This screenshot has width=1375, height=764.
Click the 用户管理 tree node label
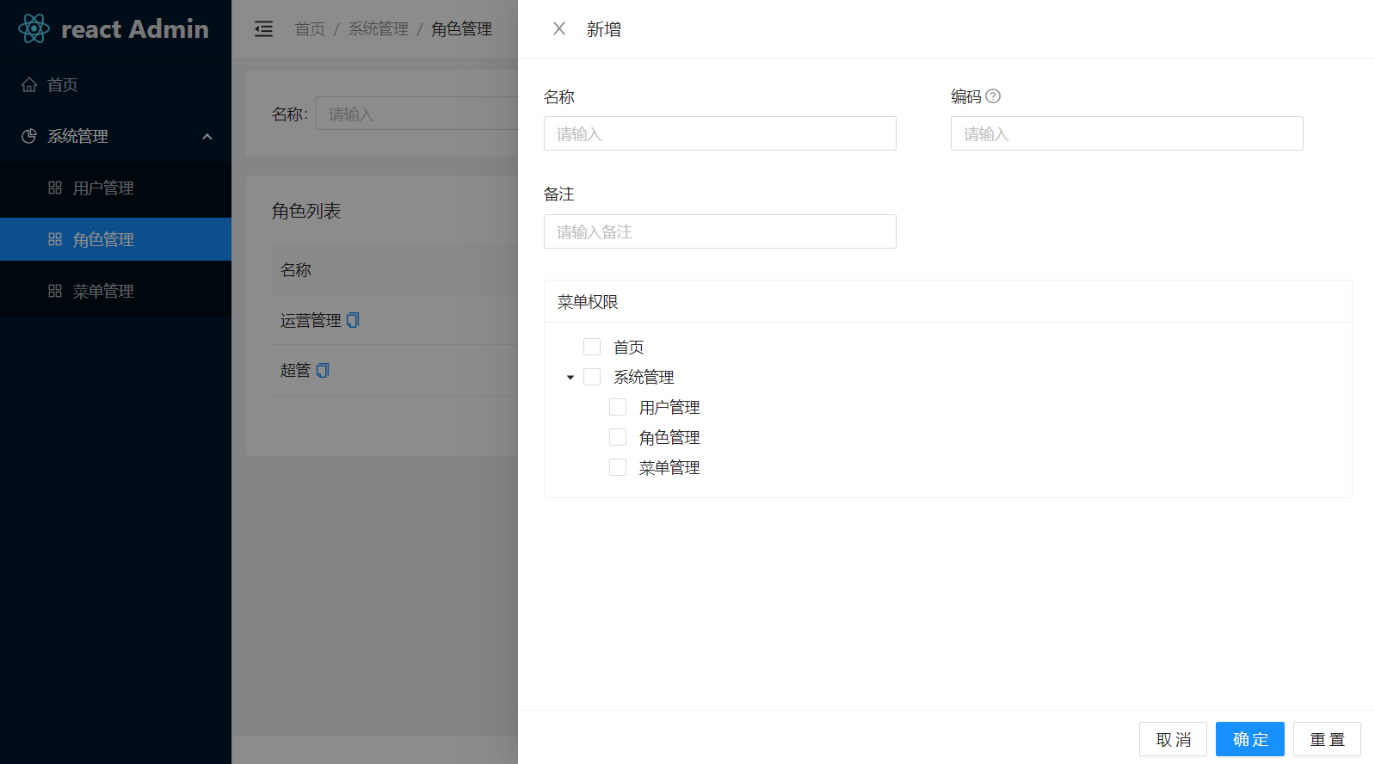(x=669, y=407)
